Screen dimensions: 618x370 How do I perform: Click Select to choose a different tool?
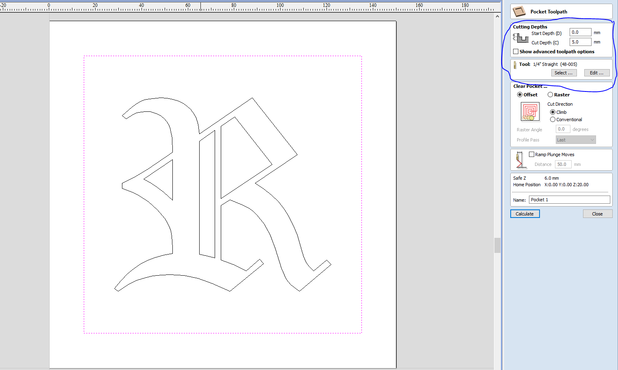tap(564, 72)
